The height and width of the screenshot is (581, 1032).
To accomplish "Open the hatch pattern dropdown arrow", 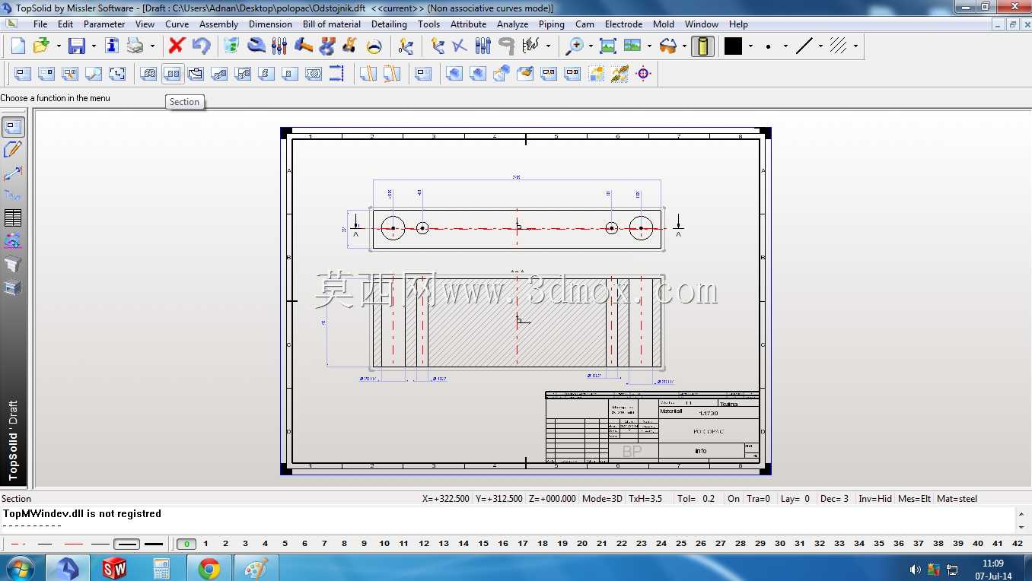I will (x=855, y=46).
